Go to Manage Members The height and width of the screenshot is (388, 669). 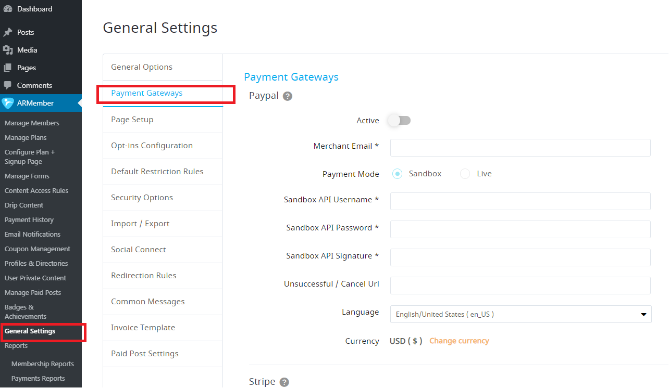pos(32,123)
